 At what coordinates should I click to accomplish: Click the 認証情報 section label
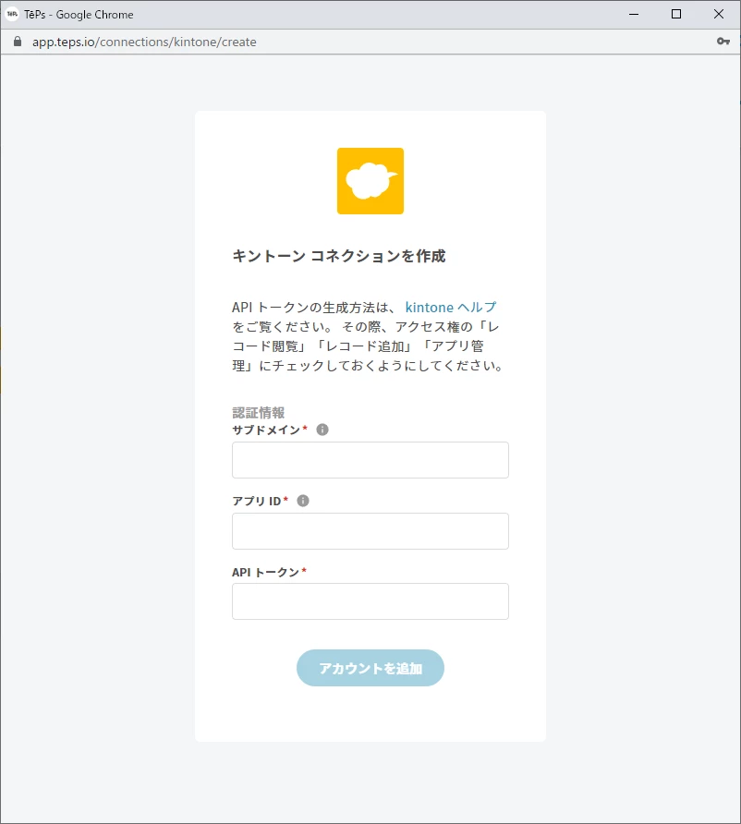point(259,413)
